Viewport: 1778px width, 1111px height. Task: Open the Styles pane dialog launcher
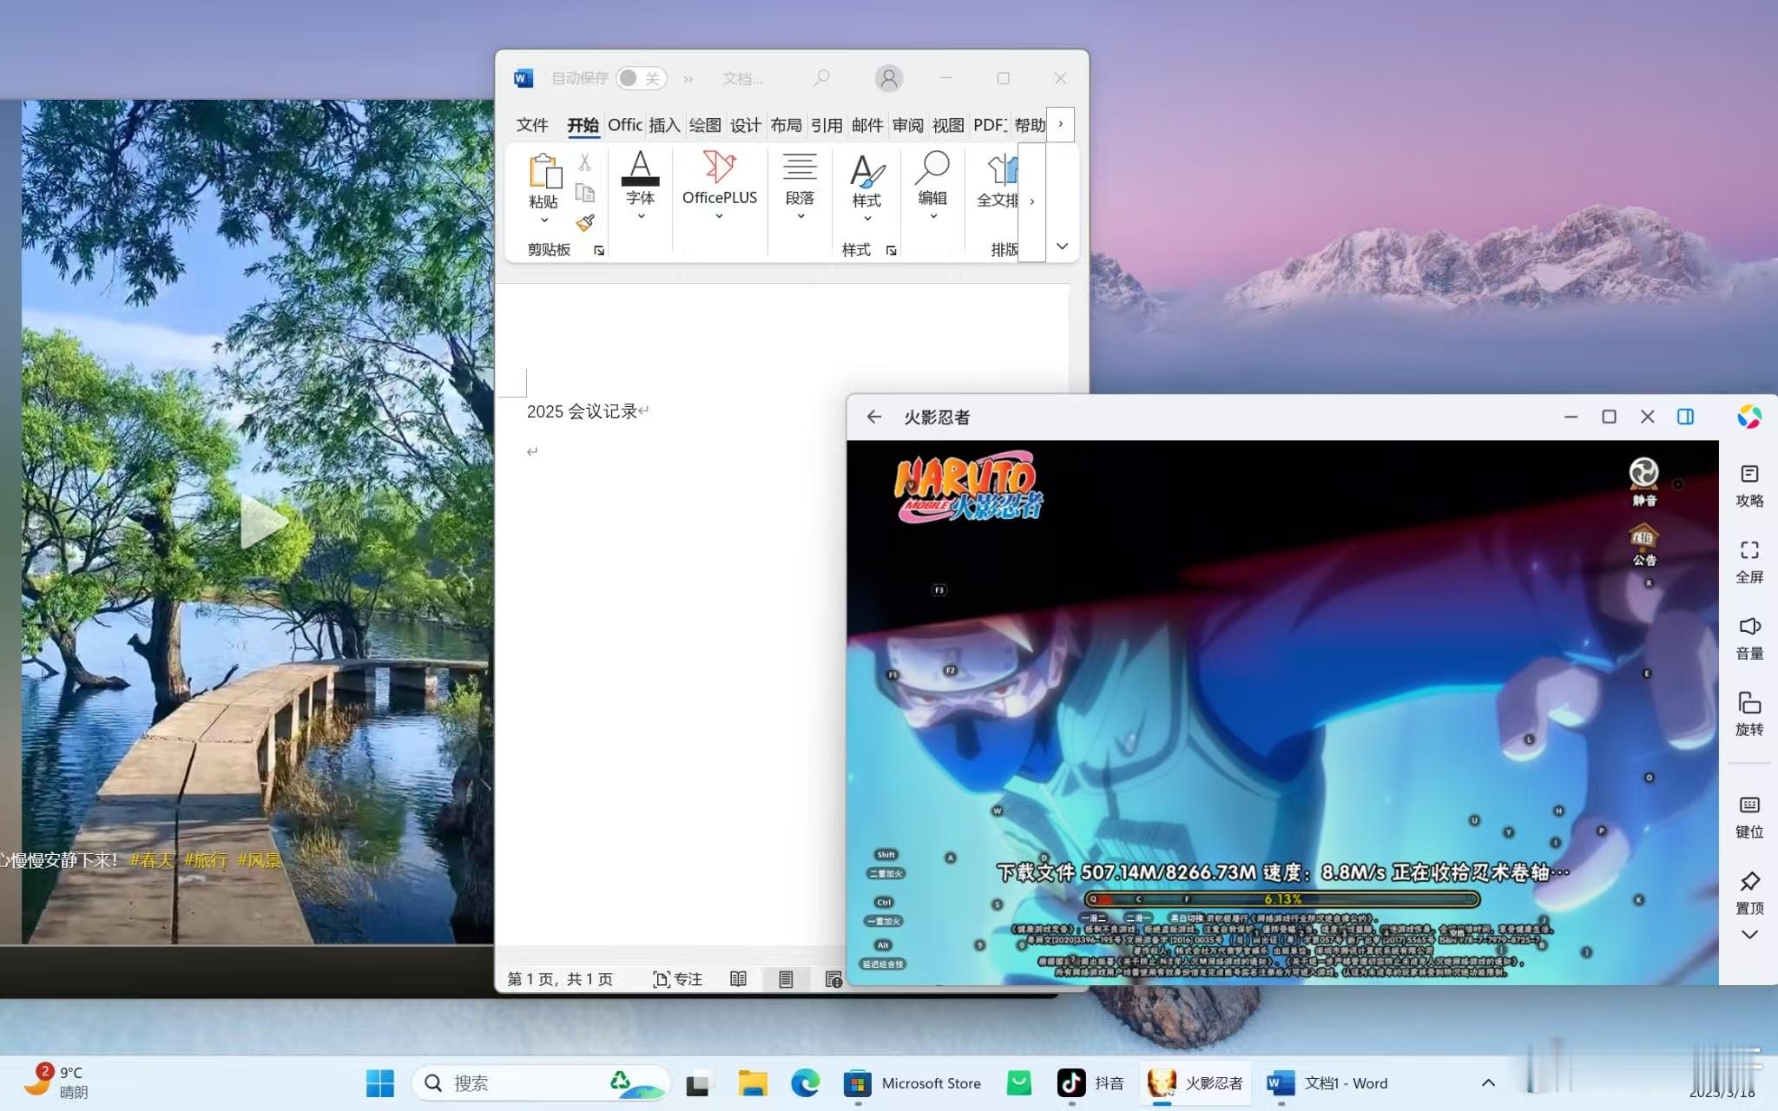tap(892, 251)
